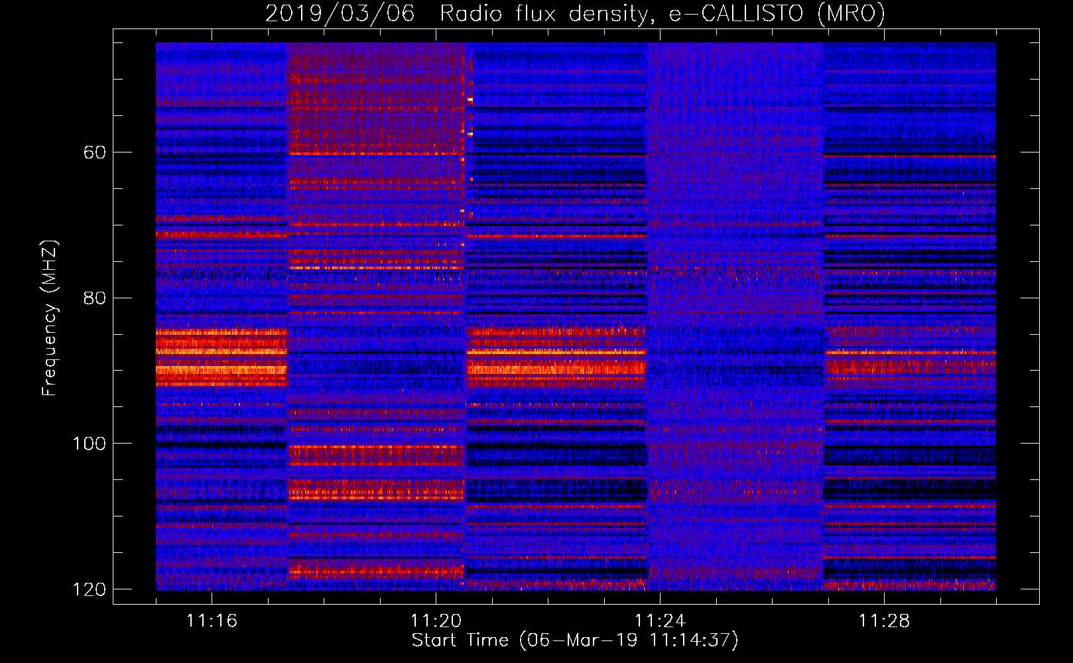
Task: Click the 120 frequency tick label
Action: click(90, 589)
